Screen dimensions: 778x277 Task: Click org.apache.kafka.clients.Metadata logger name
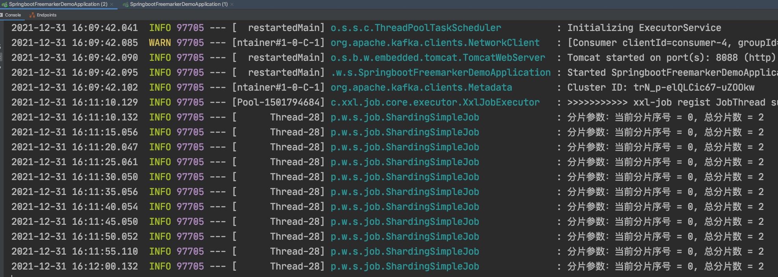pyautogui.click(x=421, y=87)
